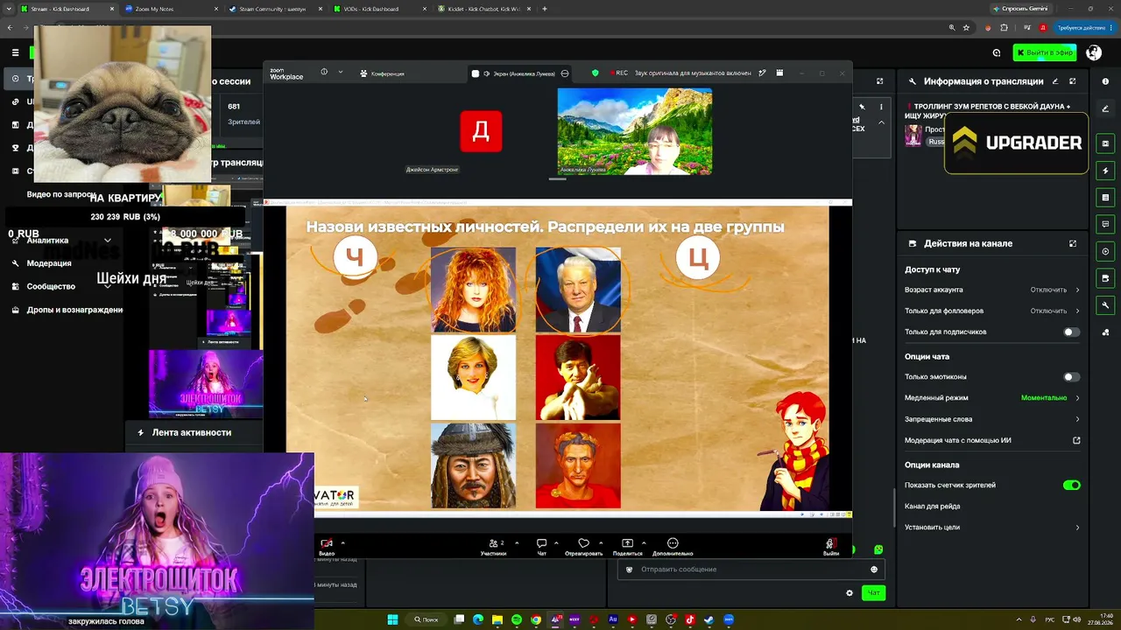
Task: Open the emoji picker in chat input
Action: (x=873, y=570)
